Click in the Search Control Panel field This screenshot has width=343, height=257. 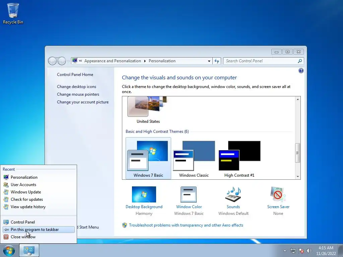click(x=260, y=61)
